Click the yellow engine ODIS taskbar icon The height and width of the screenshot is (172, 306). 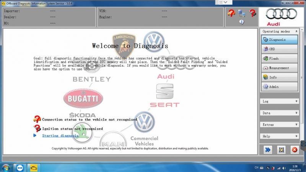34,168
